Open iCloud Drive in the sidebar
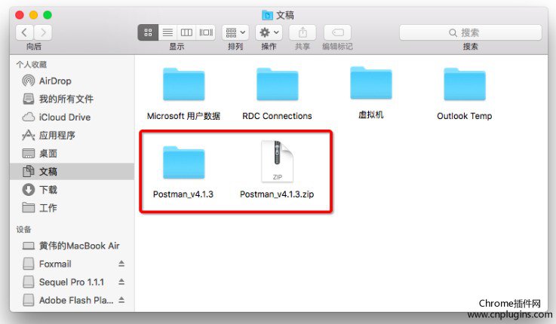Viewport: 556px width, 324px height. coord(72,118)
